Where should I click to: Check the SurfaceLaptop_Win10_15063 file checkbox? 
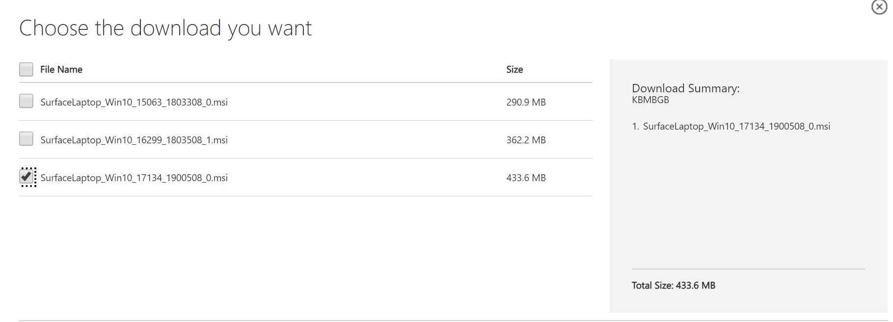[26, 101]
